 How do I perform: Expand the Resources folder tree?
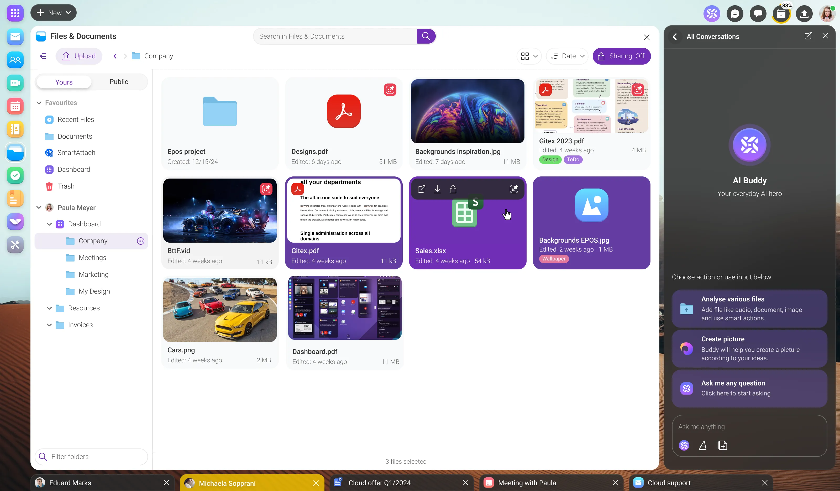[x=49, y=308]
